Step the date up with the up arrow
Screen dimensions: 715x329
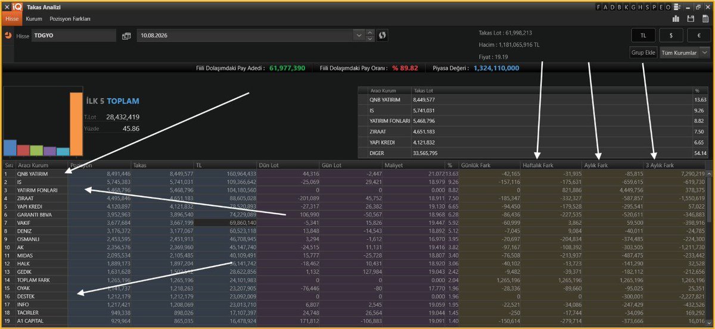(x=370, y=33)
